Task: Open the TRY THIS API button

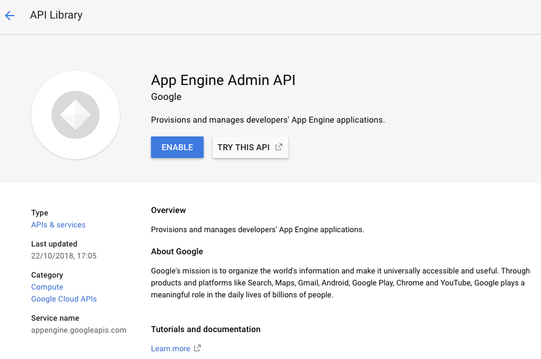Action: (x=250, y=147)
